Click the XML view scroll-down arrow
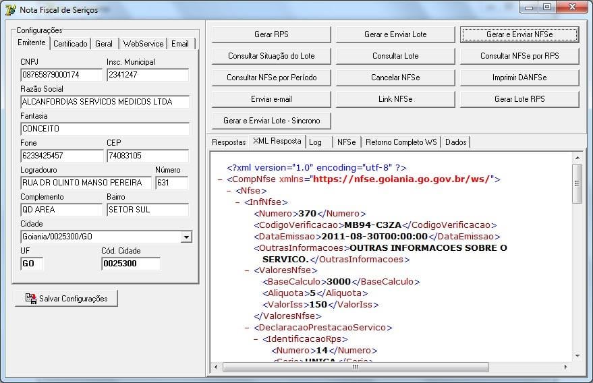Viewport: 593px width, 383px height. (577, 356)
